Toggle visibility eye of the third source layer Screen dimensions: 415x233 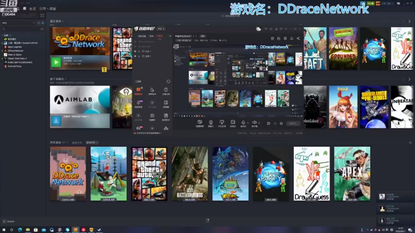click(x=135, y=51)
